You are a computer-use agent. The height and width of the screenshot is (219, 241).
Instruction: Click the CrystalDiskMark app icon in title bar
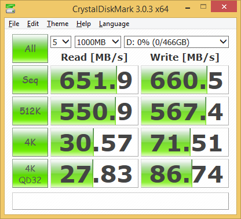pos(10,9)
